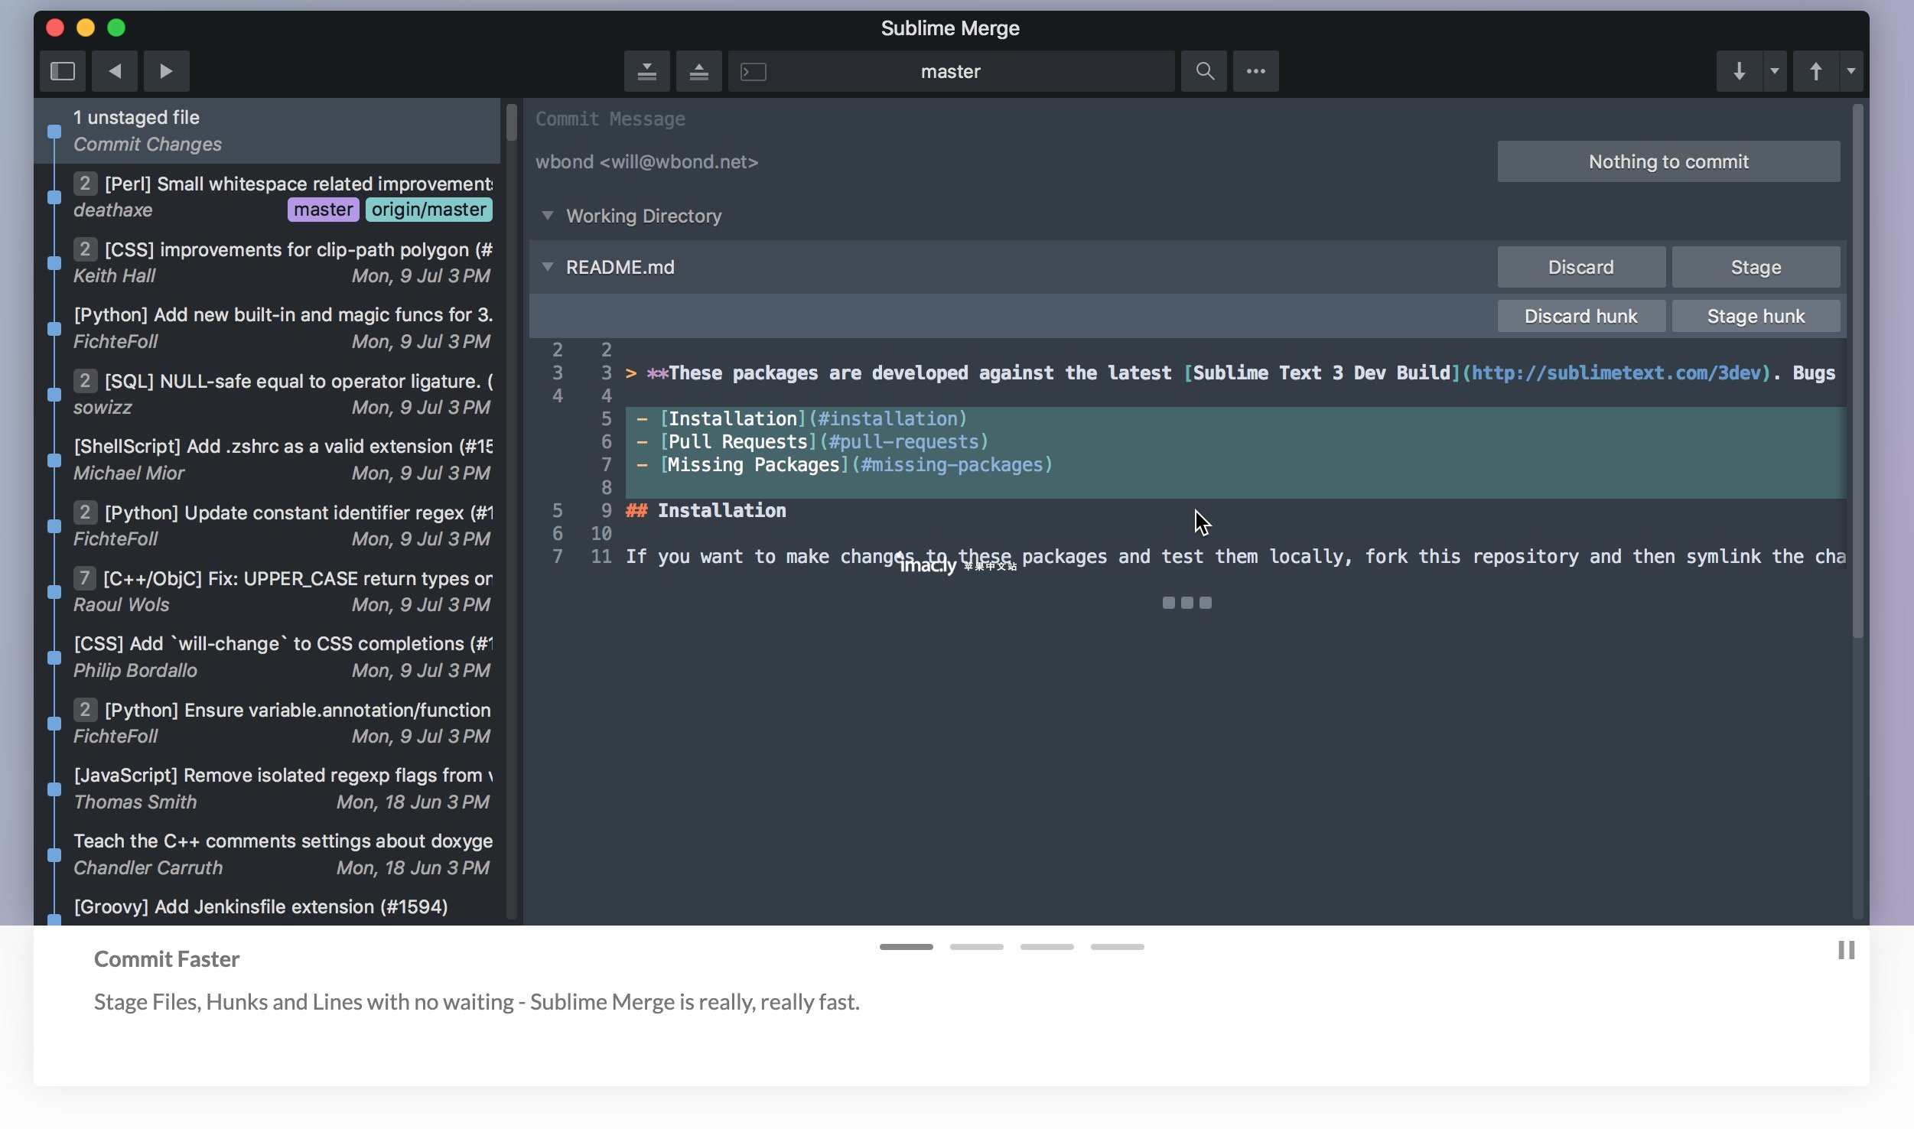The image size is (1914, 1129).
Task: Click the Commit Faster heading
Action: tap(167, 959)
